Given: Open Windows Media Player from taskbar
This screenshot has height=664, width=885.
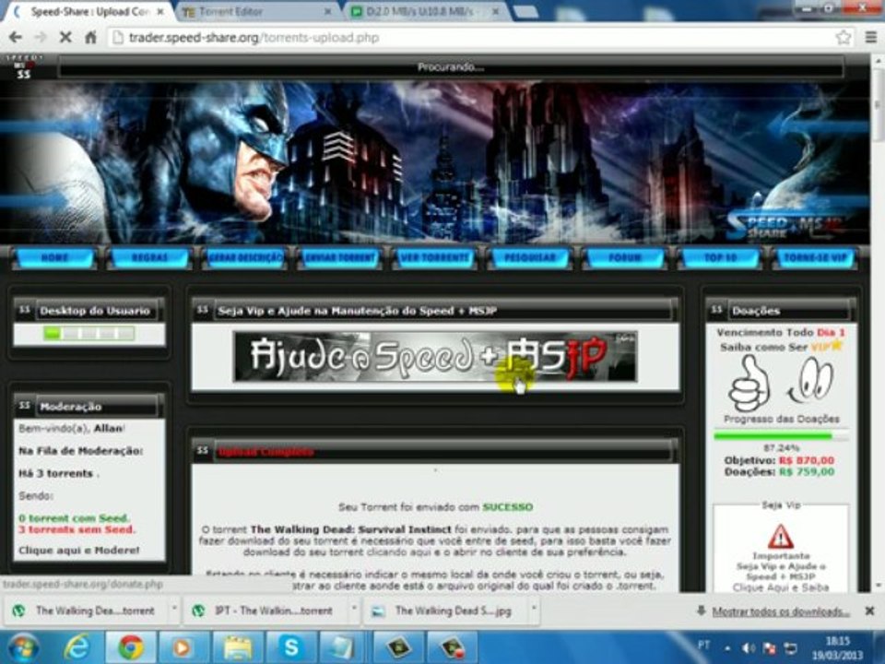Looking at the screenshot, I should pos(183,647).
